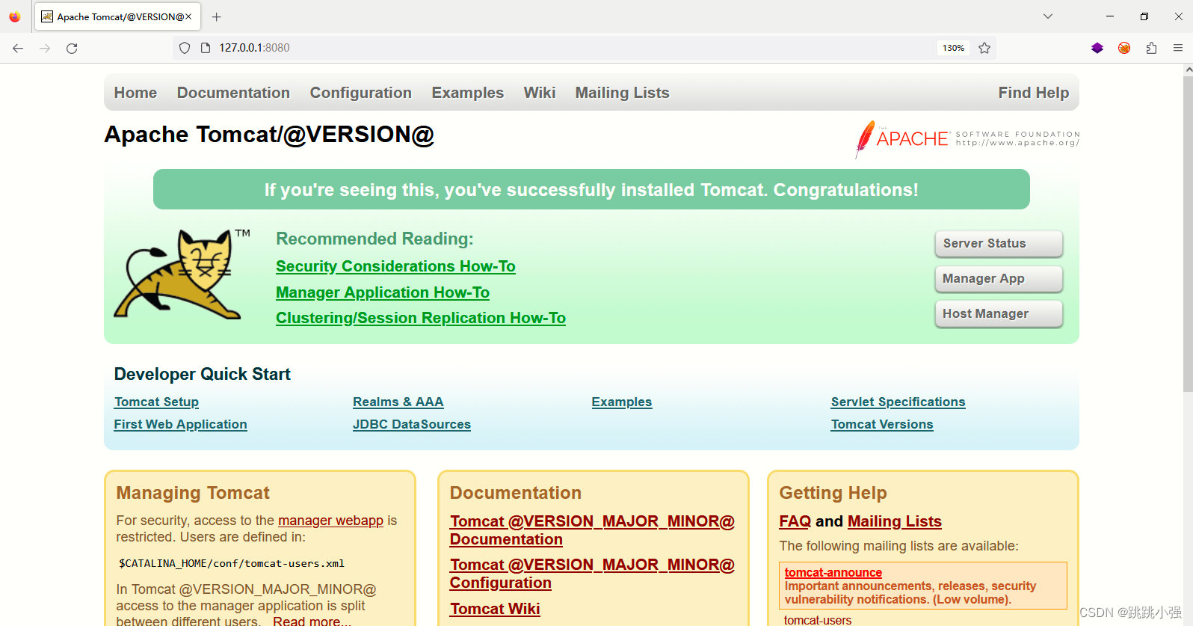Screen dimensions: 1193x626
Task: Open the Examples link under Developer Quick Start
Action: point(622,402)
